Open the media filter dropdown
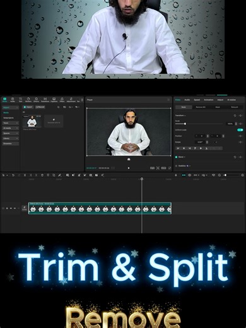Screen dimensions: 246x328 click(77, 107)
